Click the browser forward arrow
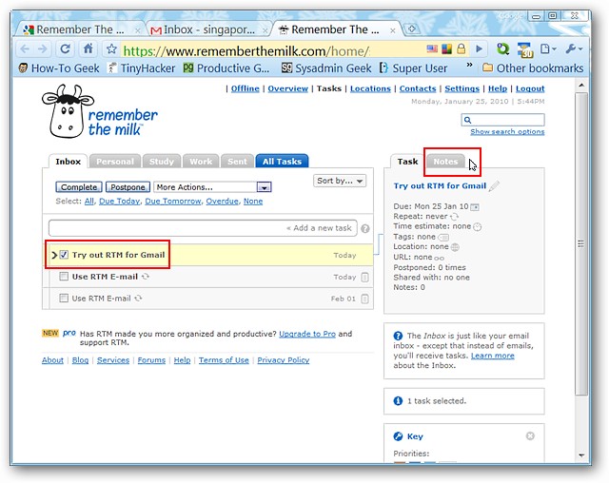Image resolution: width=609 pixels, height=483 pixels. click(42, 48)
